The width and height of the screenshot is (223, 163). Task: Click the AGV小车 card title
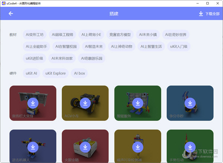pos(72,116)
